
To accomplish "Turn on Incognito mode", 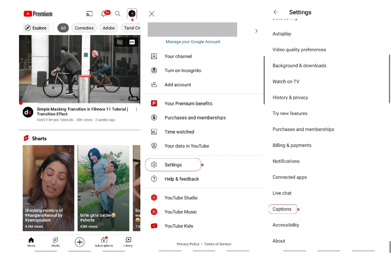I will (183, 70).
